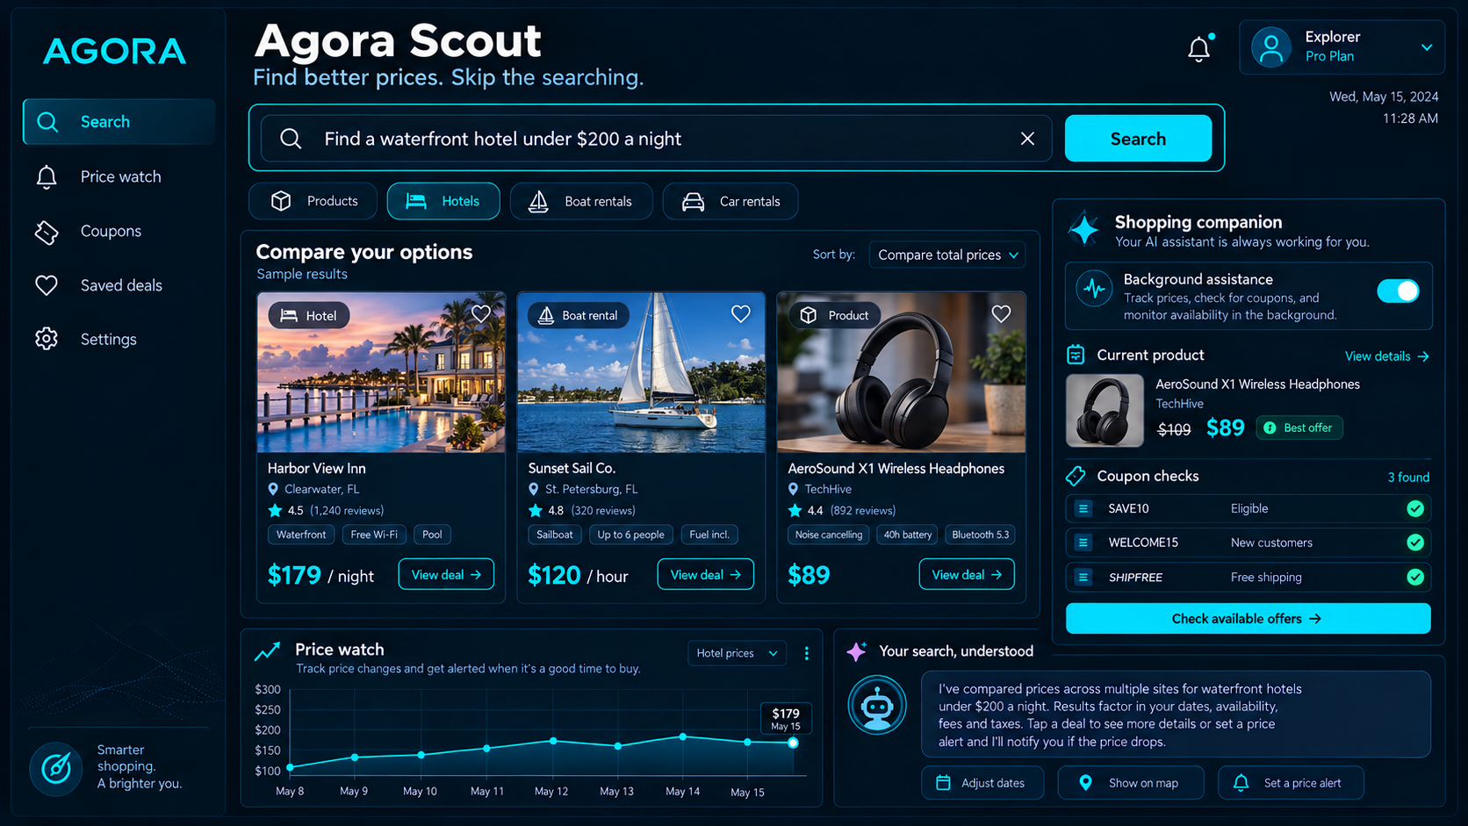
Task: Click the Adjust dates button
Action: click(x=982, y=783)
